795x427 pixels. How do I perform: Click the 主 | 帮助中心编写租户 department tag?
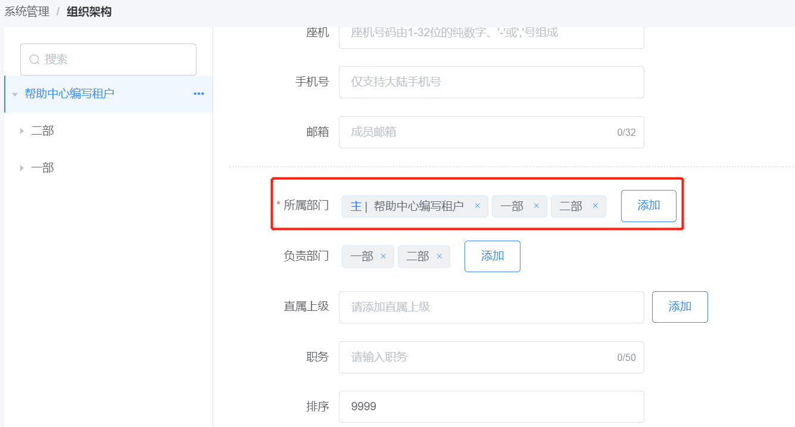click(415, 206)
